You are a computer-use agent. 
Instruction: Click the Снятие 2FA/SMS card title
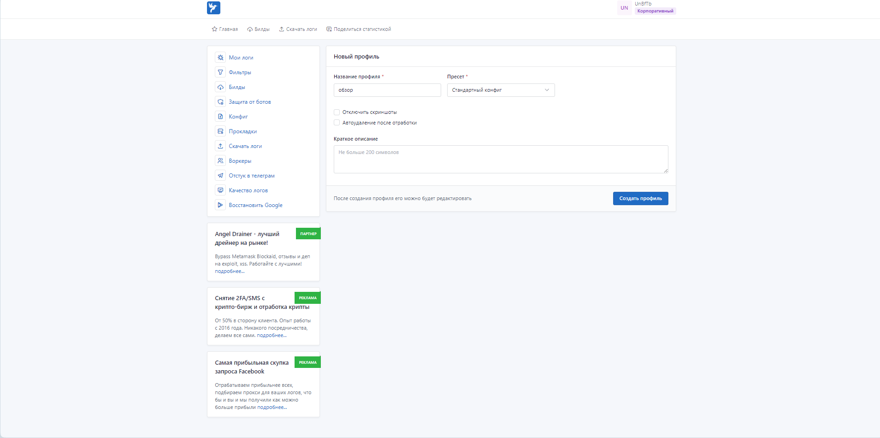[262, 302]
